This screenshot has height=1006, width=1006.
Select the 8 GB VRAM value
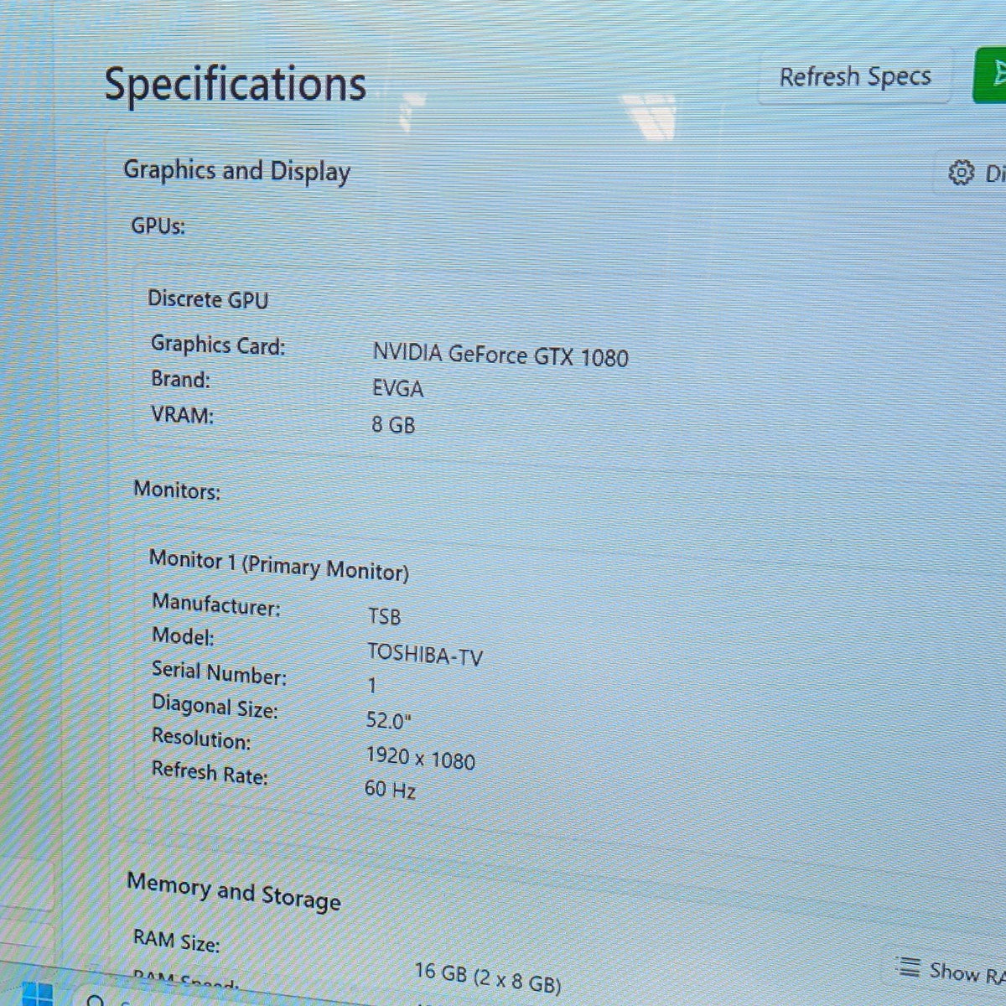[393, 425]
